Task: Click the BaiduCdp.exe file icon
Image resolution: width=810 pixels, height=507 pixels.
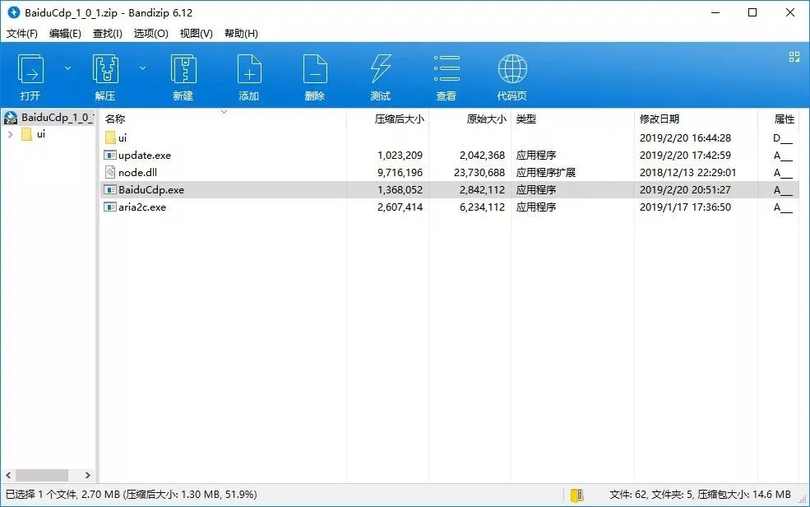Action: point(110,189)
